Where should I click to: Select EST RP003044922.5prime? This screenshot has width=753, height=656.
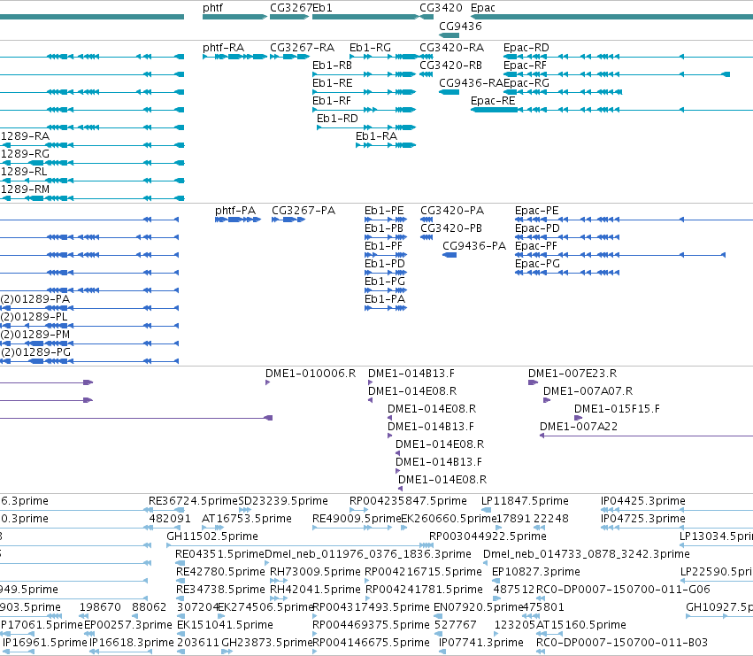tap(432, 545)
